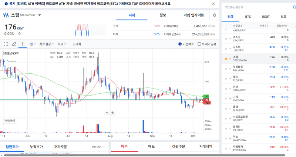Activate the crosshair cursor tool
Image resolution: width=296 pixels, height=157 pixels.
[x=23, y=44]
